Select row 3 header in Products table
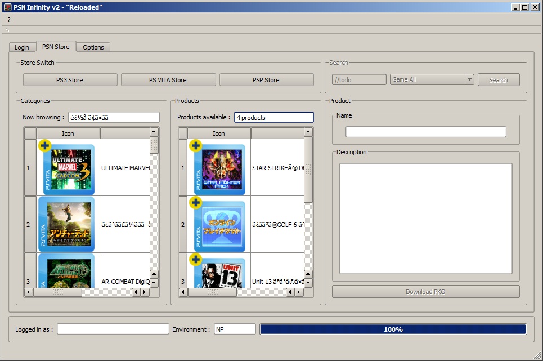Image resolution: width=543 pixels, height=361 pixels. pos(183,270)
